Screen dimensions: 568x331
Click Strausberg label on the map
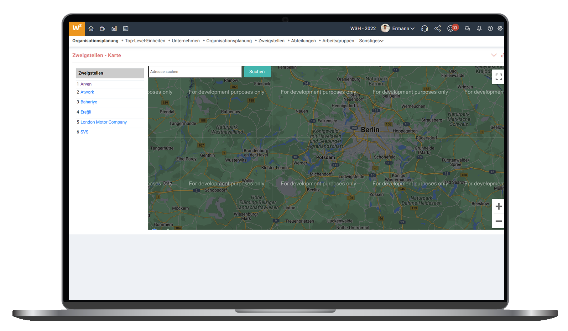point(432,120)
